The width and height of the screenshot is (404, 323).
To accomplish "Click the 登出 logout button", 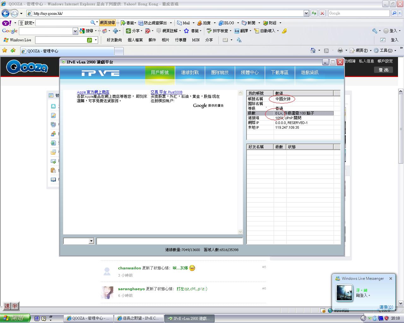I will 383,70.
